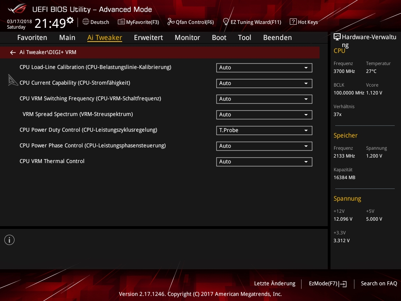The height and width of the screenshot is (301, 401).
Task: Open Search on FAQ link
Action: [379, 284]
